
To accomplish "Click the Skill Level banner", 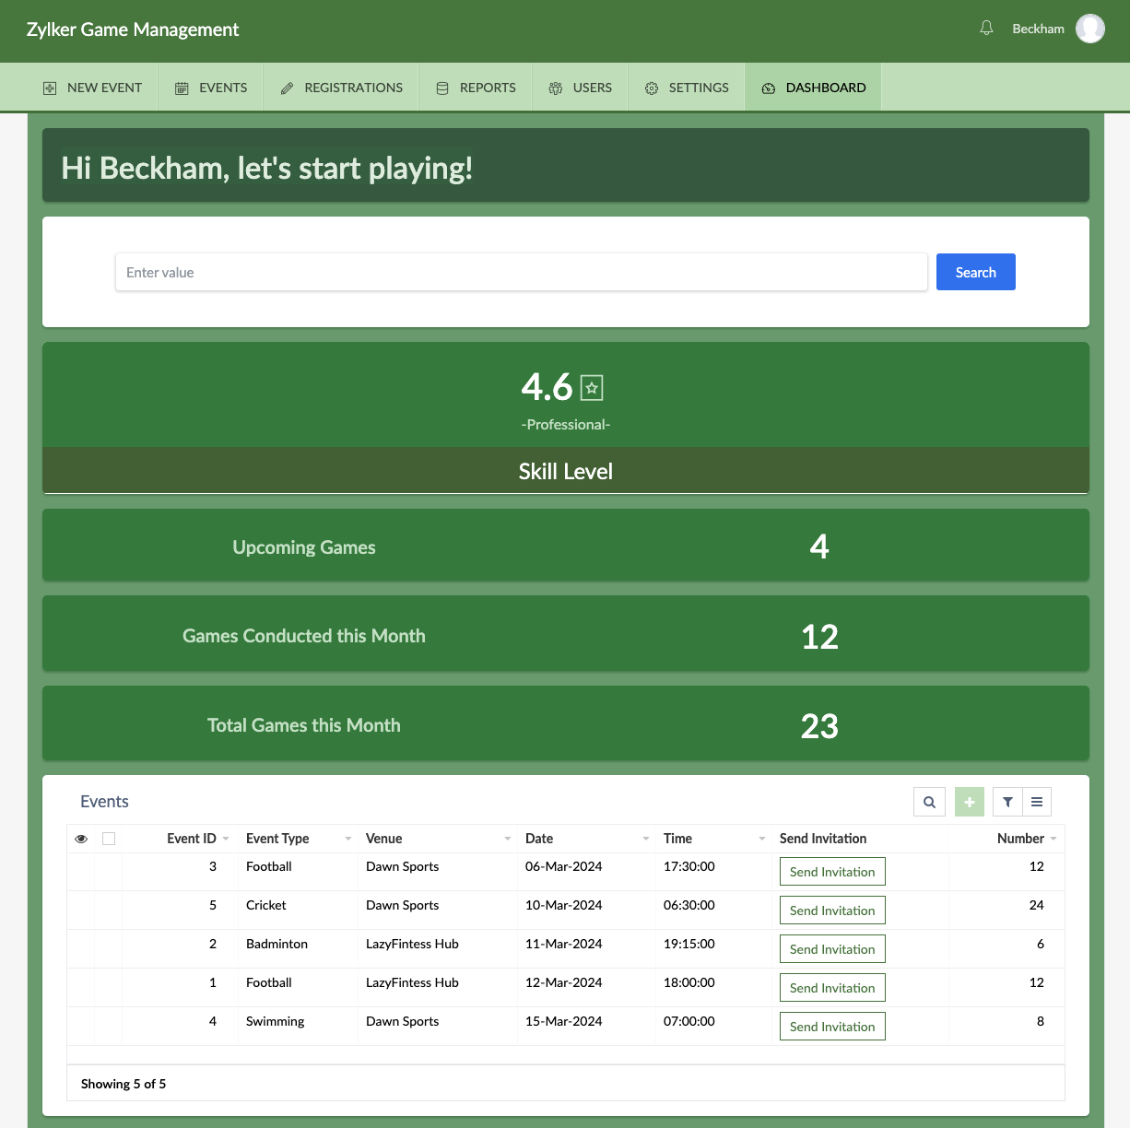I will coord(566,471).
